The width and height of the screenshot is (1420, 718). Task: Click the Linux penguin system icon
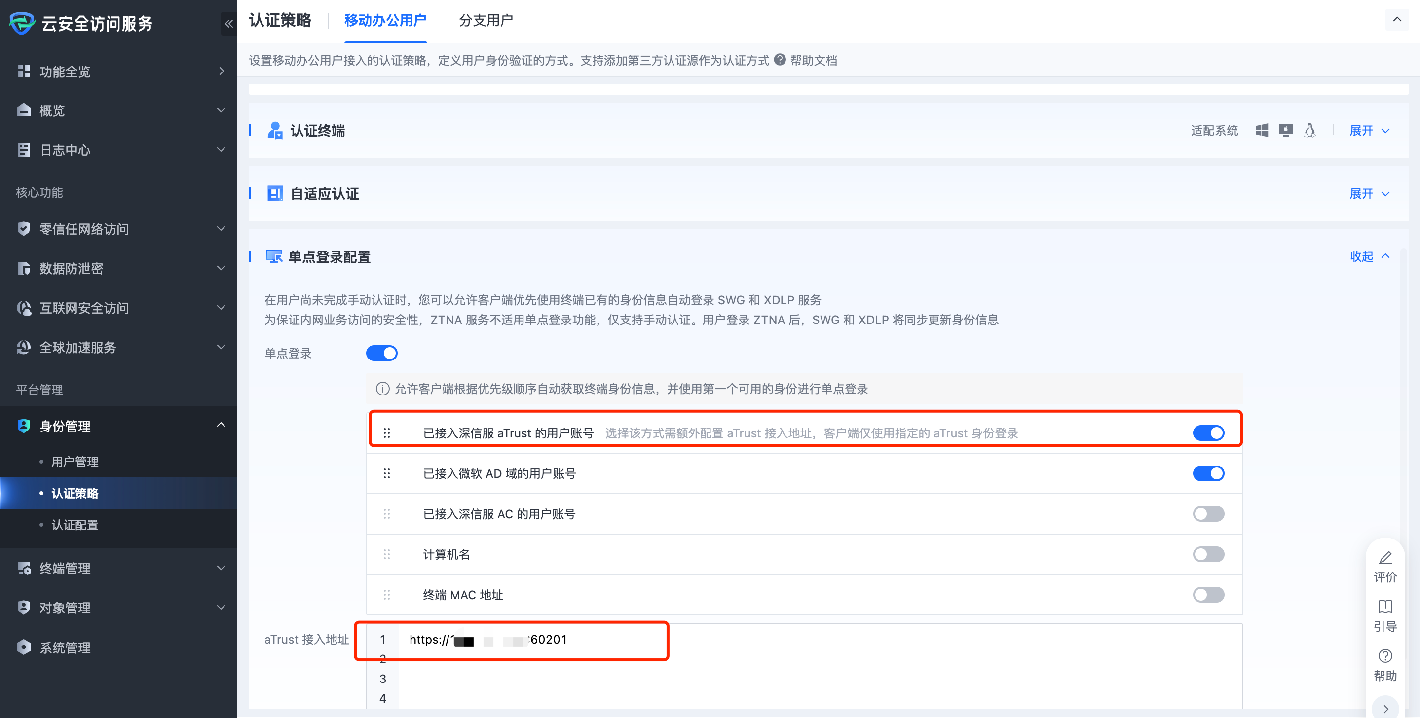point(1309,130)
